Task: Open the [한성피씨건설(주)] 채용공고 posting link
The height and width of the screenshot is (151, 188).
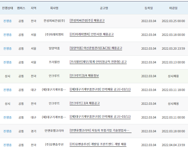Action: click(87, 21)
